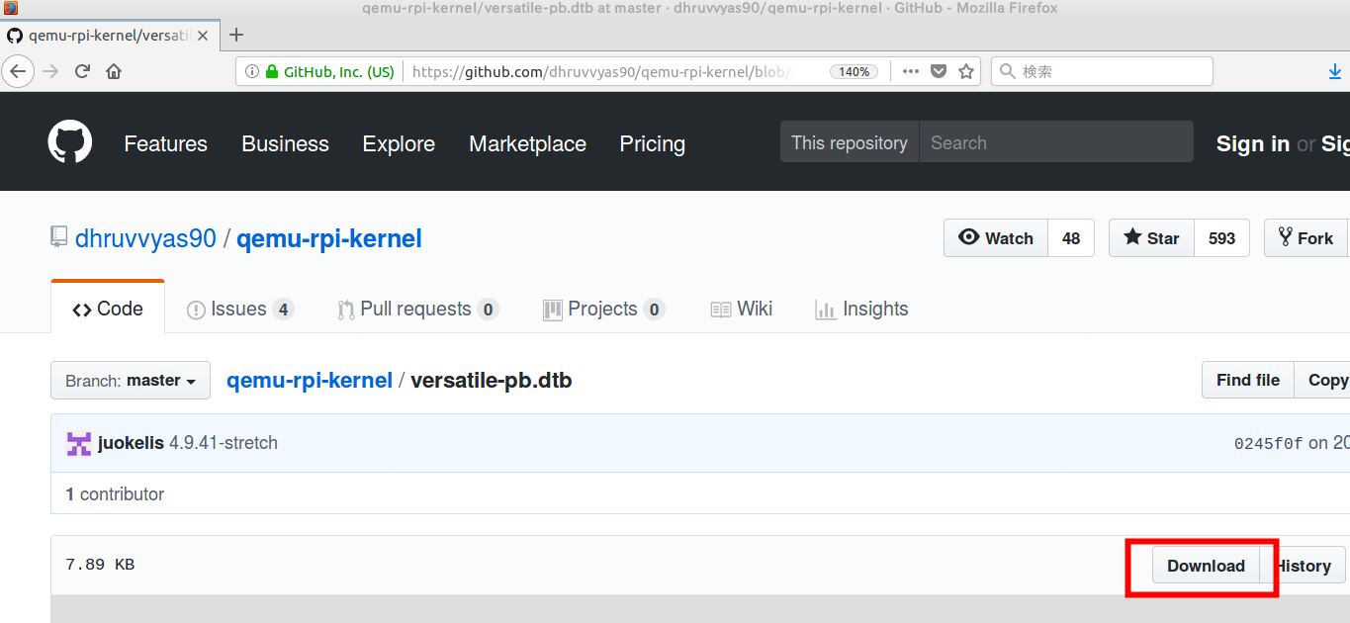
Task: Open Marketplace in the GitHub header
Action: click(527, 143)
